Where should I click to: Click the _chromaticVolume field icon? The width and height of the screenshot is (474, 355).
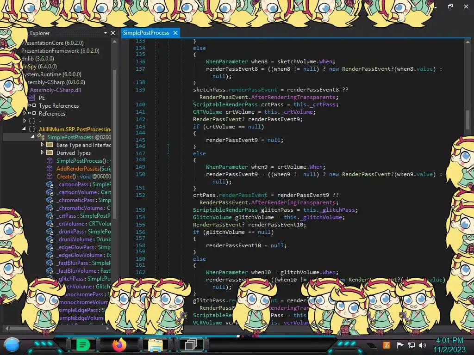(x=50, y=208)
